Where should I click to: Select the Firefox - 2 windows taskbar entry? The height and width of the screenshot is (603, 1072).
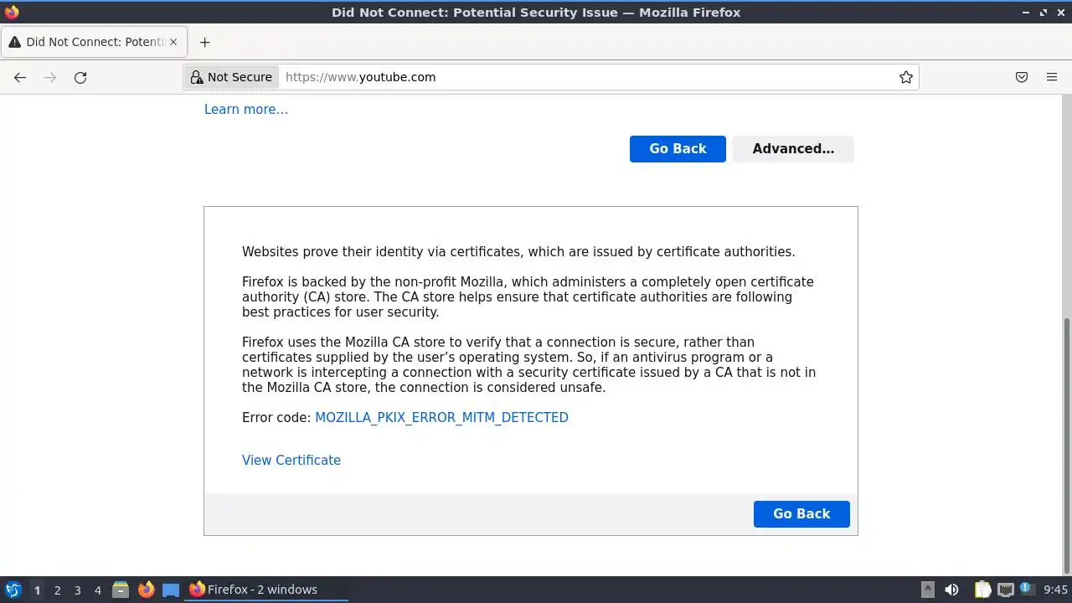coord(266,590)
